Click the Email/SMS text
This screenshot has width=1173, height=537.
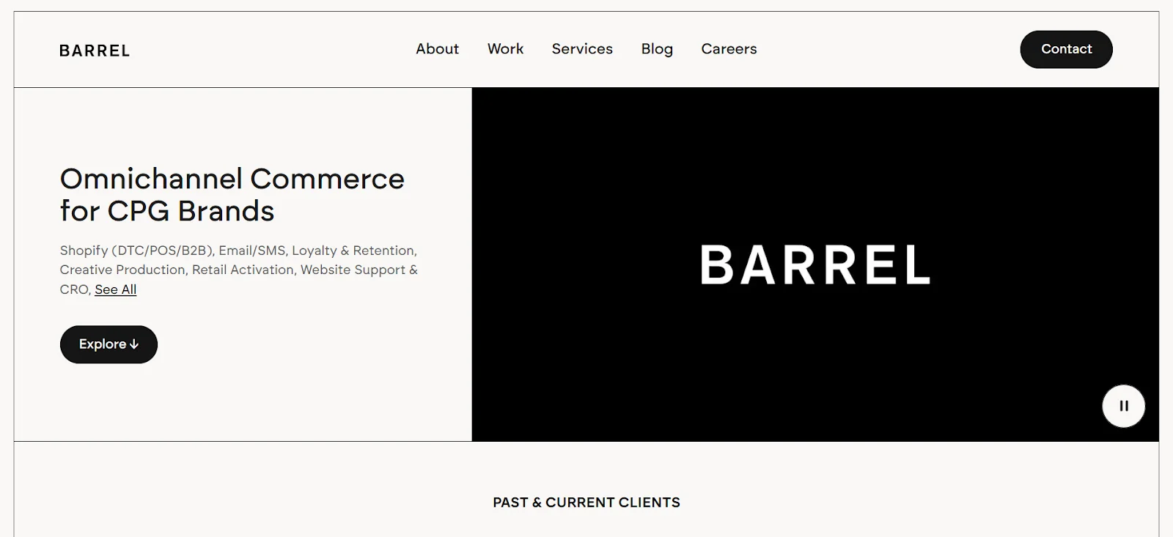(252, 251)
